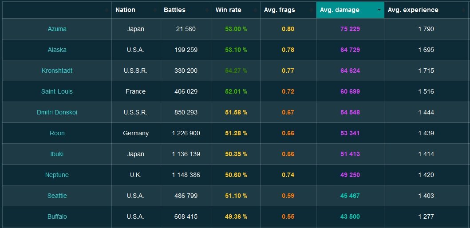Click the sort arrows in the blank first column header
The image size is (470, 228).
[x=107, y=10]
